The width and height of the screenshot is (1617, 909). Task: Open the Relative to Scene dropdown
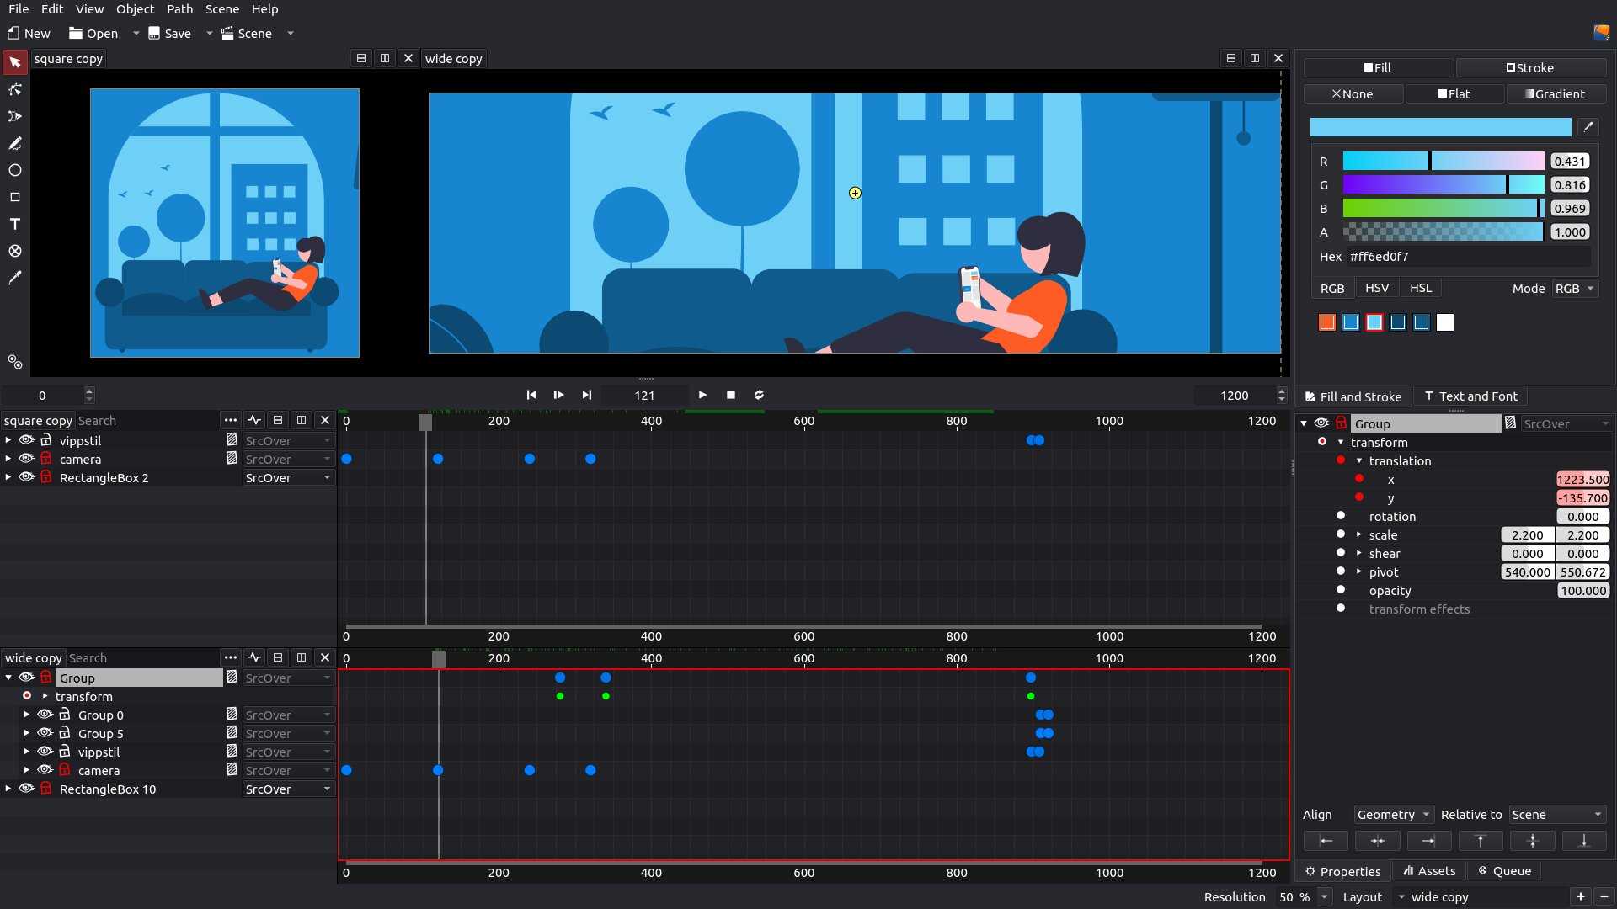click(1556, 814)
